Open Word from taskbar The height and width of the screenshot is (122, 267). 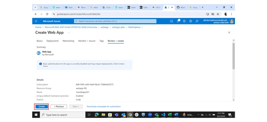point(176,115)
